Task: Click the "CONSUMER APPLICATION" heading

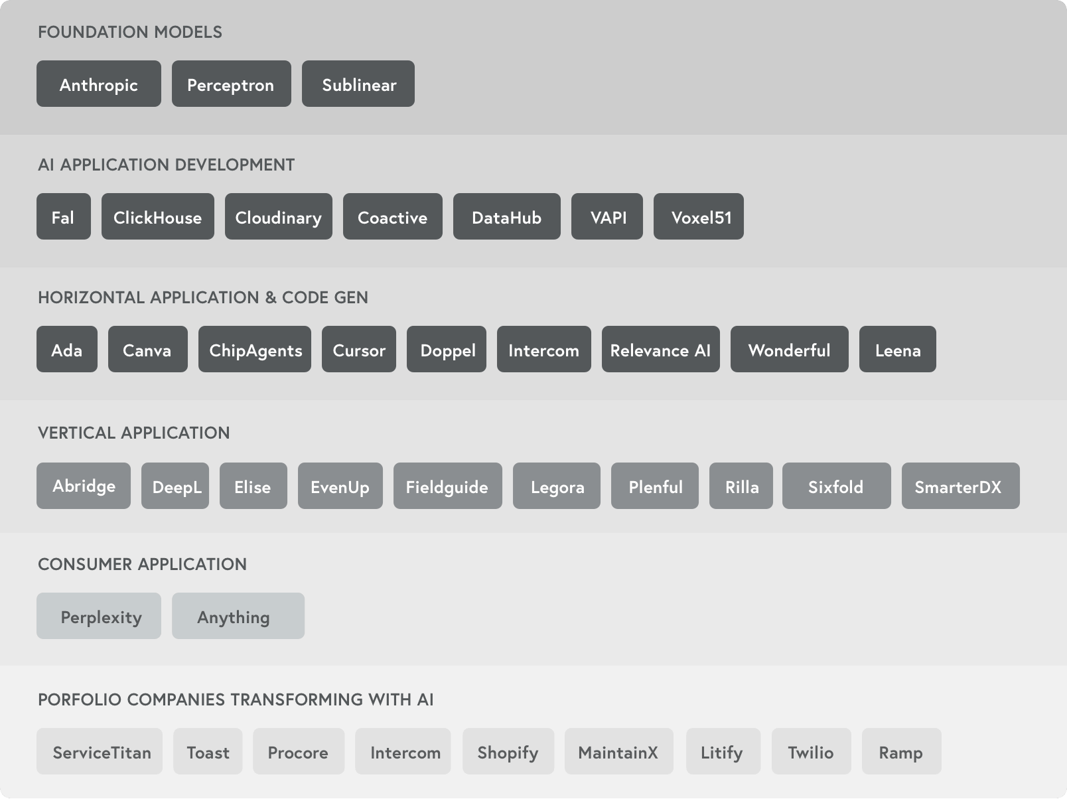Action: click(143, 564)
